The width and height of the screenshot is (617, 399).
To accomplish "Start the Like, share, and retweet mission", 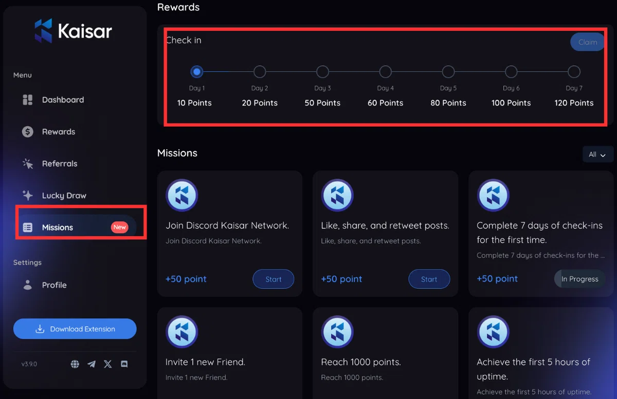I will pyautogui.click(x=429, y=279).
